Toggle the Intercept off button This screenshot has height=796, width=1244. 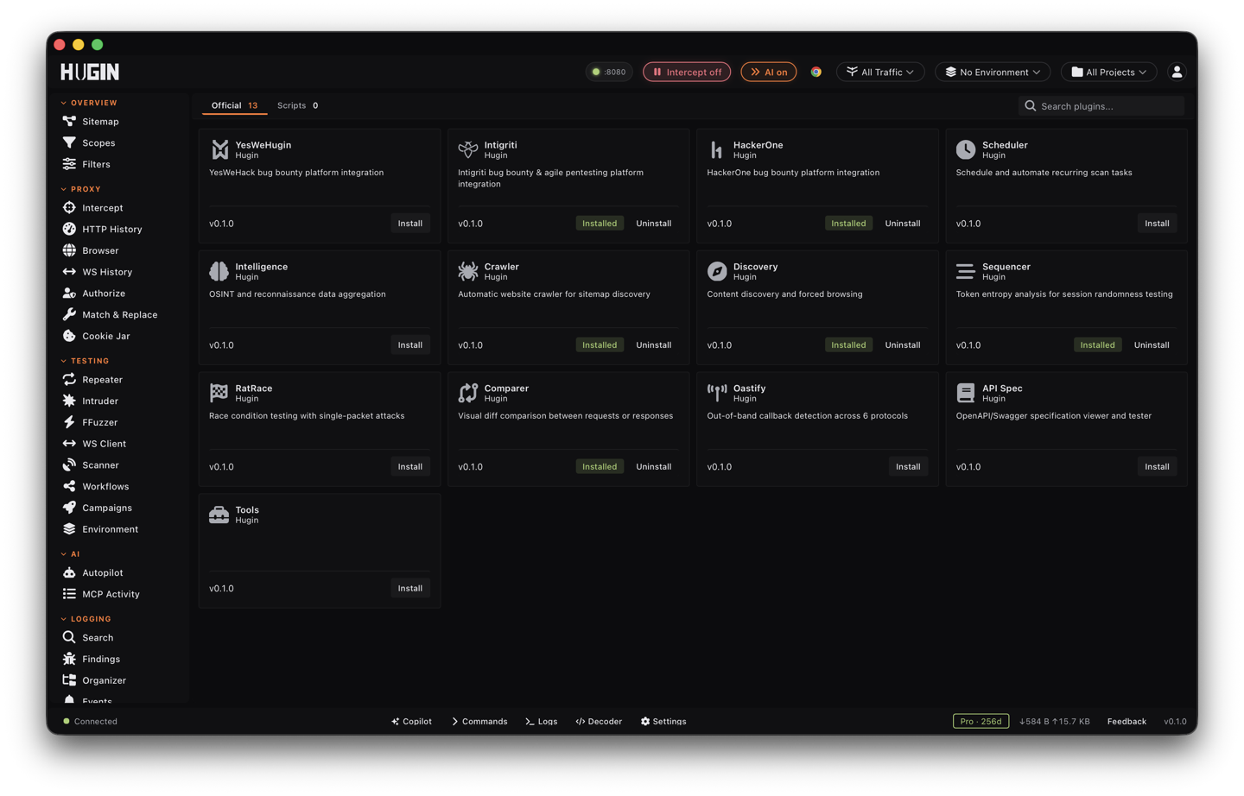point(687,72)
